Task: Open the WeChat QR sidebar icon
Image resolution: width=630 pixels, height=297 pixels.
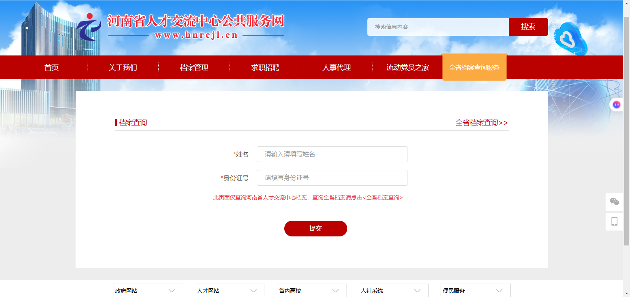Action: click(614, 202)
